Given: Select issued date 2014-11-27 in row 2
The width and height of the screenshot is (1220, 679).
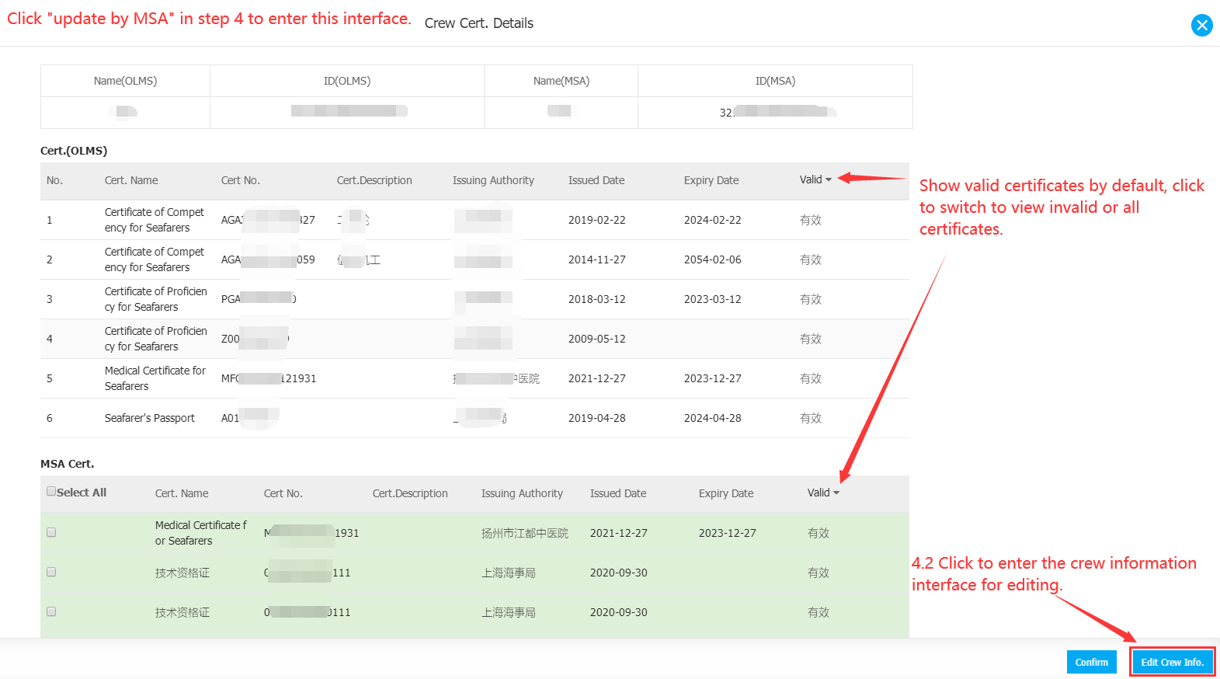Looking at the screenshot, I should point(596,259).
